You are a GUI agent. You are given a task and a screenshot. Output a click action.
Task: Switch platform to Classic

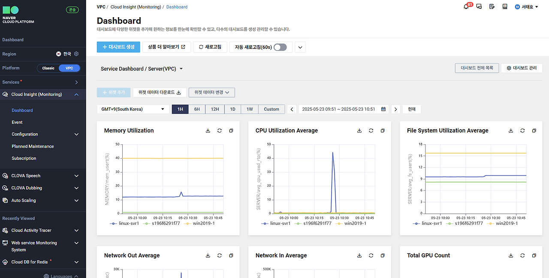48,68
